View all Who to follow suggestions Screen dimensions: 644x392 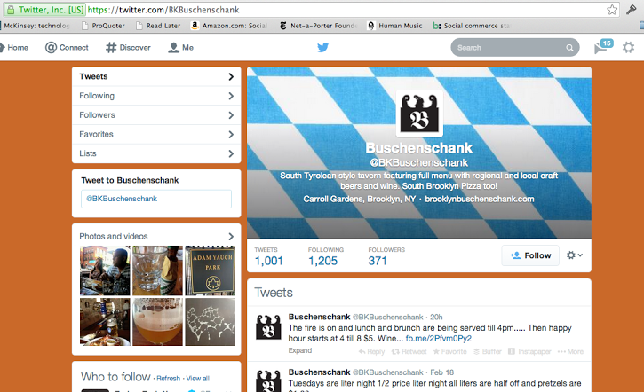pos(197,379)
